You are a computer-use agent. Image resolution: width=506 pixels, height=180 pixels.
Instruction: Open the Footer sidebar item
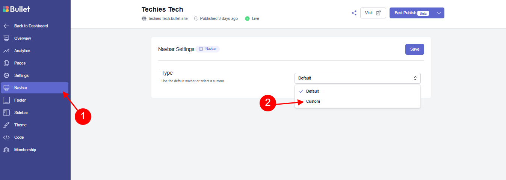pos(35,100)
